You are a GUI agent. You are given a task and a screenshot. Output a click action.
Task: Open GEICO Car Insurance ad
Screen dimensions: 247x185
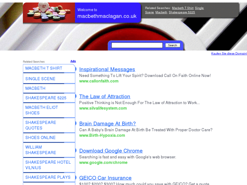[105, 178]
